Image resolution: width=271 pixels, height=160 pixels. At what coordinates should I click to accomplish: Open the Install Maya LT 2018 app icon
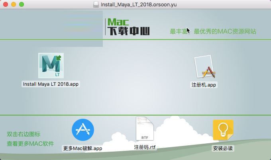tap(51, 66)
